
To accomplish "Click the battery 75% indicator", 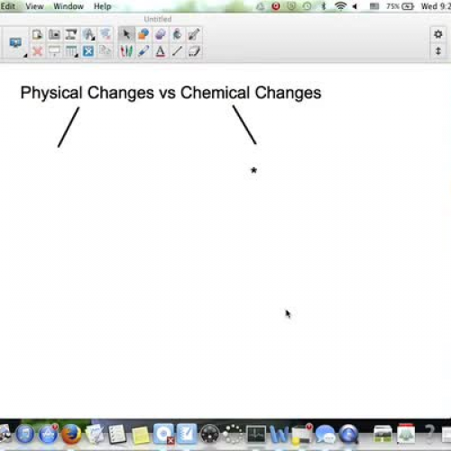I will click(x=400, y=6).
